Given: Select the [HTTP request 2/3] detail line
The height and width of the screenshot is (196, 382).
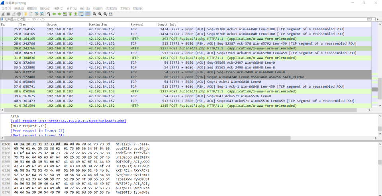Looking at the screenshot, I should point(29,126).
